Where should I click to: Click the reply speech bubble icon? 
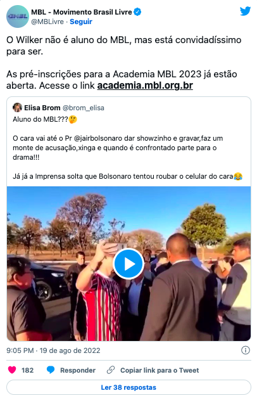tap(51, 370)
